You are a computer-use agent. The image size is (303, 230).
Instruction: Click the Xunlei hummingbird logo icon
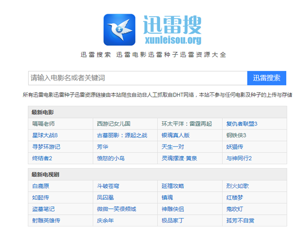click(119, 30)
